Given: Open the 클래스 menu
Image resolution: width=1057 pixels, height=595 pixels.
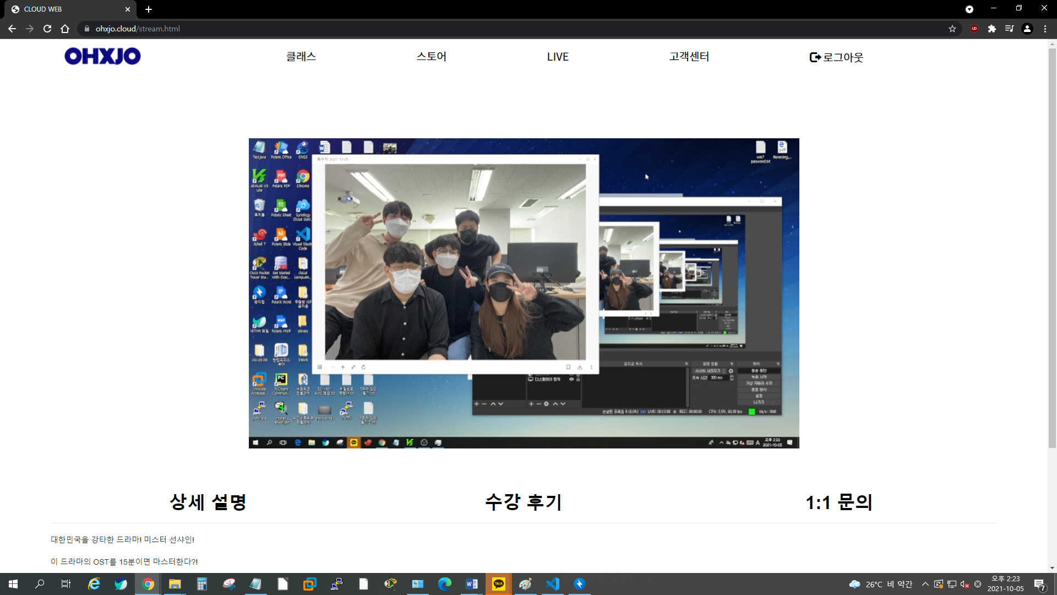Looking at the screenshot, I should click(301, 57).
